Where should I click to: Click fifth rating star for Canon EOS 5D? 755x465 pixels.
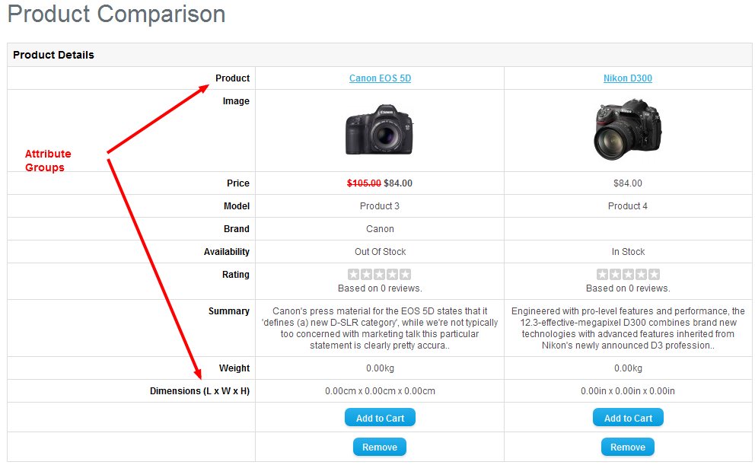(x=406, y=275)
